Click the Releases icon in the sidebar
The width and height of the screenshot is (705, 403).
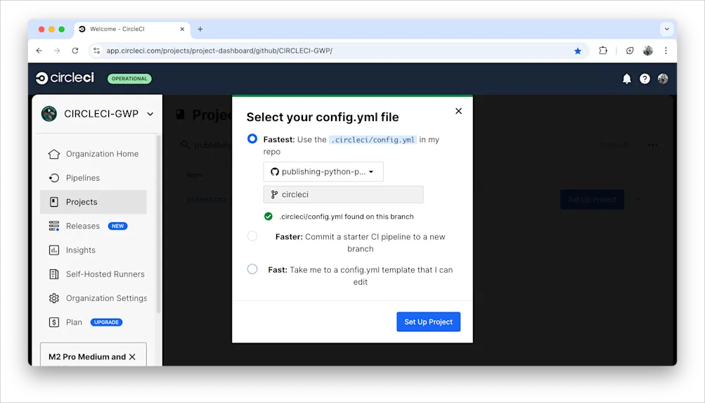[54, 226]
